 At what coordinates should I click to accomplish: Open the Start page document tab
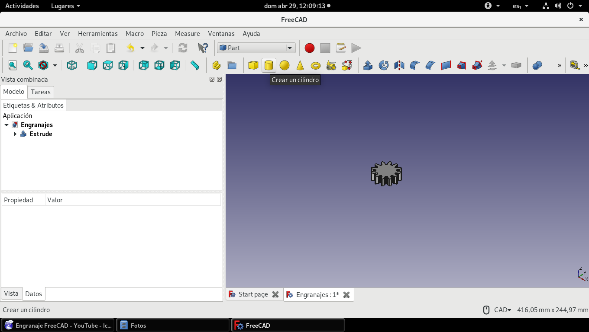click(x=253, y=294)
